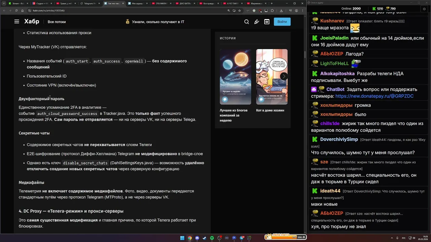Click the 'Лучшее из блогов компаний за неделю' caption

(x=234, y=115)
